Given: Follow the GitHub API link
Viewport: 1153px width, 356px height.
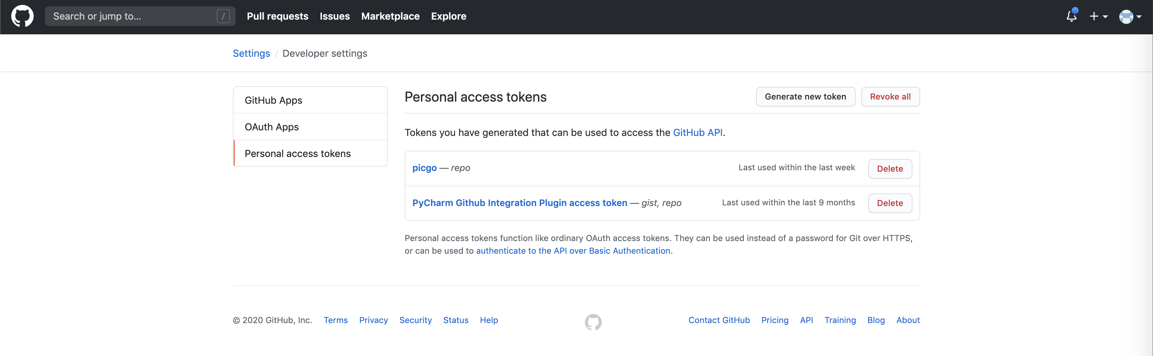Looking at the screenshot, I should point(697,132).
